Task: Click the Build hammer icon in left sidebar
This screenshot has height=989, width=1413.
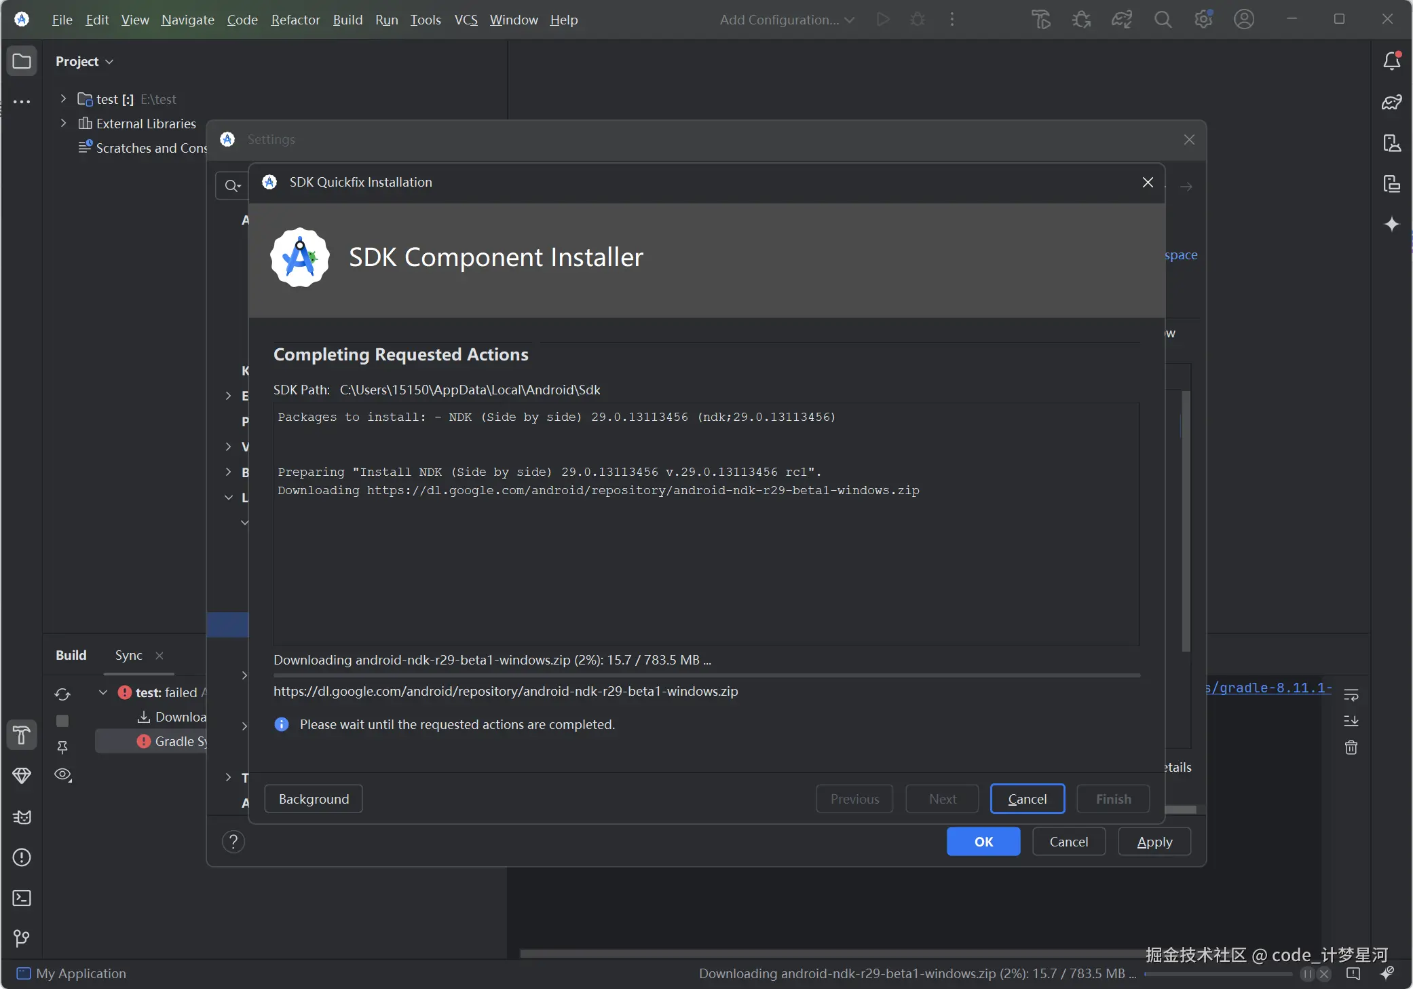Action: pyautogui.click(x=22, y=735)
